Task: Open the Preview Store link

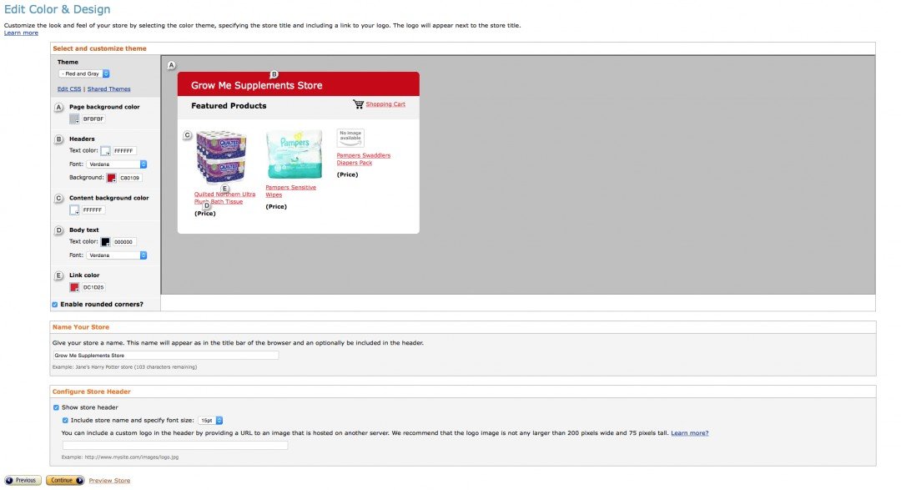Action: [x=109, y=481]
